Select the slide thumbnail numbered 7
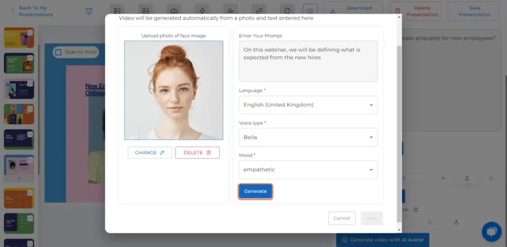This screenshot has width=507, height=247. 18,165
